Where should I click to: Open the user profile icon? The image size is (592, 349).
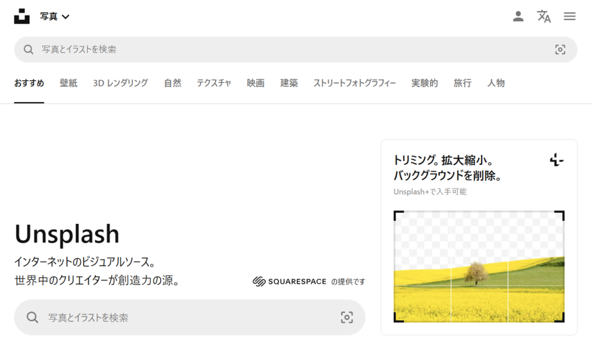[x=518, y=16]
